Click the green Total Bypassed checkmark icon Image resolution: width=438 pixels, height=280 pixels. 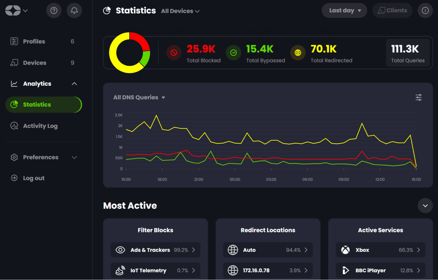point(233,53)
